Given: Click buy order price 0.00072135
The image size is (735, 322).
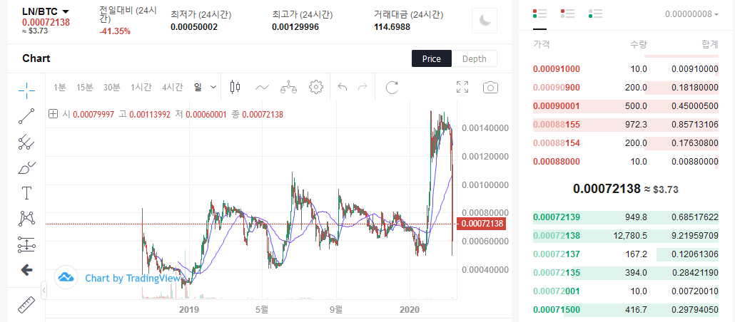Looking at the screenshot, I should 557,272.
